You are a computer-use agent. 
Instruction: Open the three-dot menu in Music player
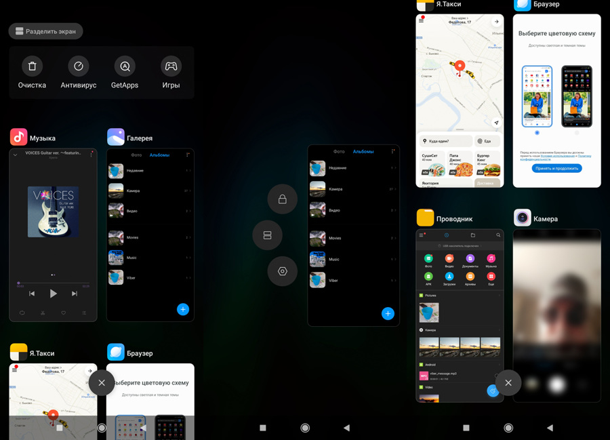91,155
